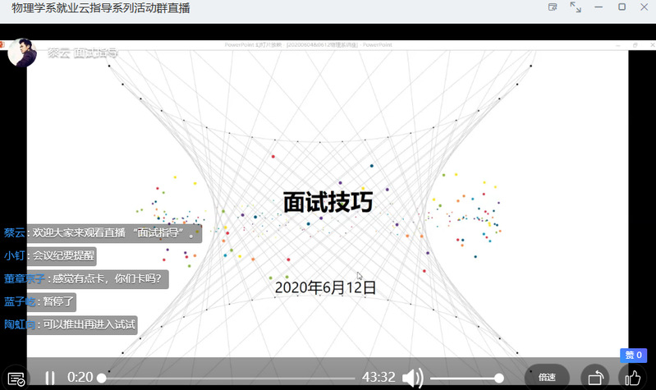656x390 pixels.
Task: Click the volume slider handle
Action: (499, 378)
